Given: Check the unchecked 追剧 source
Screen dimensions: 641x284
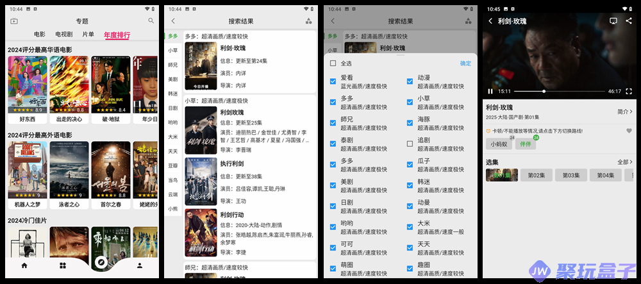Looking at the screenshot, I should [410, 144].
